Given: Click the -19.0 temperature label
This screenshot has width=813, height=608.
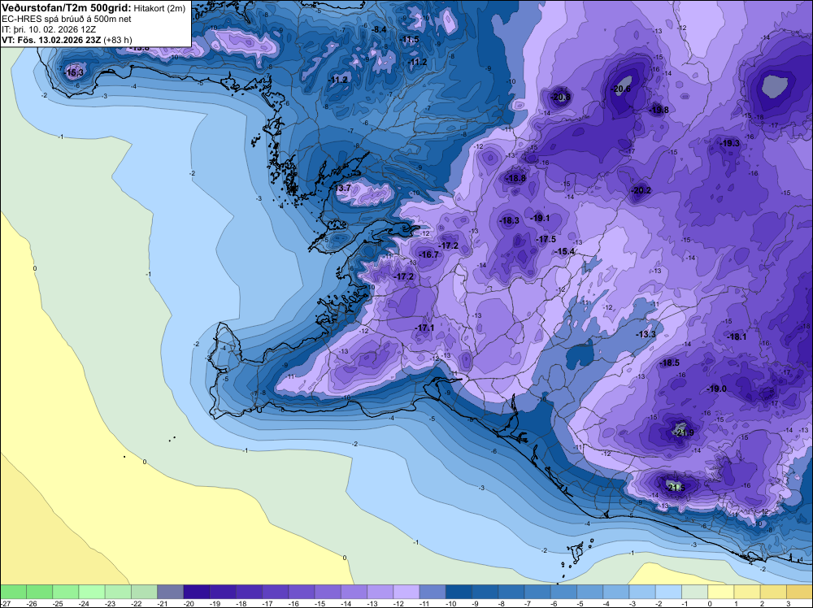Looking at the screenshot, I should tap(716, 389).
